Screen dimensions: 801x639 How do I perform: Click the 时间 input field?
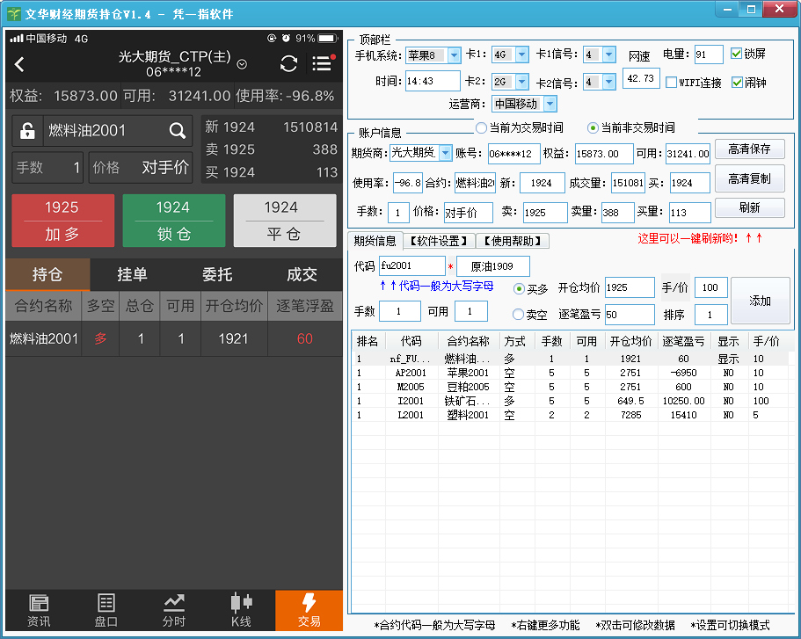pos(433,81)
